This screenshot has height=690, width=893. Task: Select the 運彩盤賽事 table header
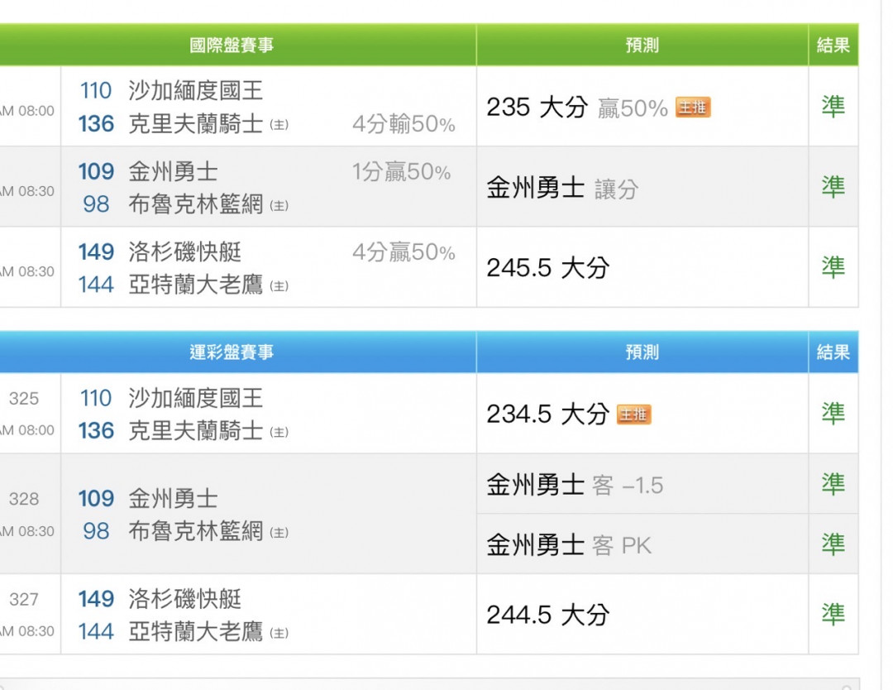tap(232, 352)
